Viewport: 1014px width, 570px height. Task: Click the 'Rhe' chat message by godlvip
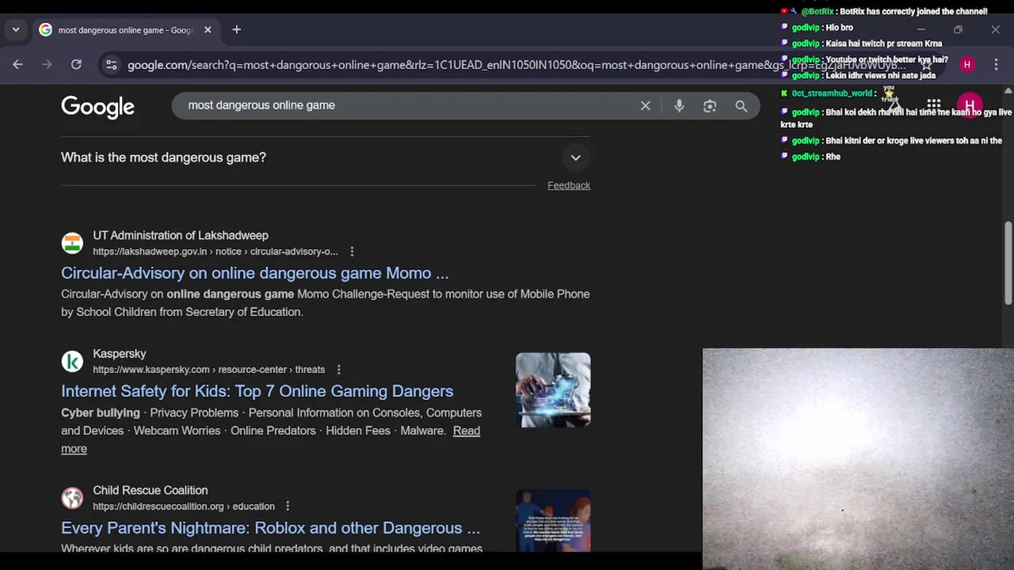(x=833, y=157)
